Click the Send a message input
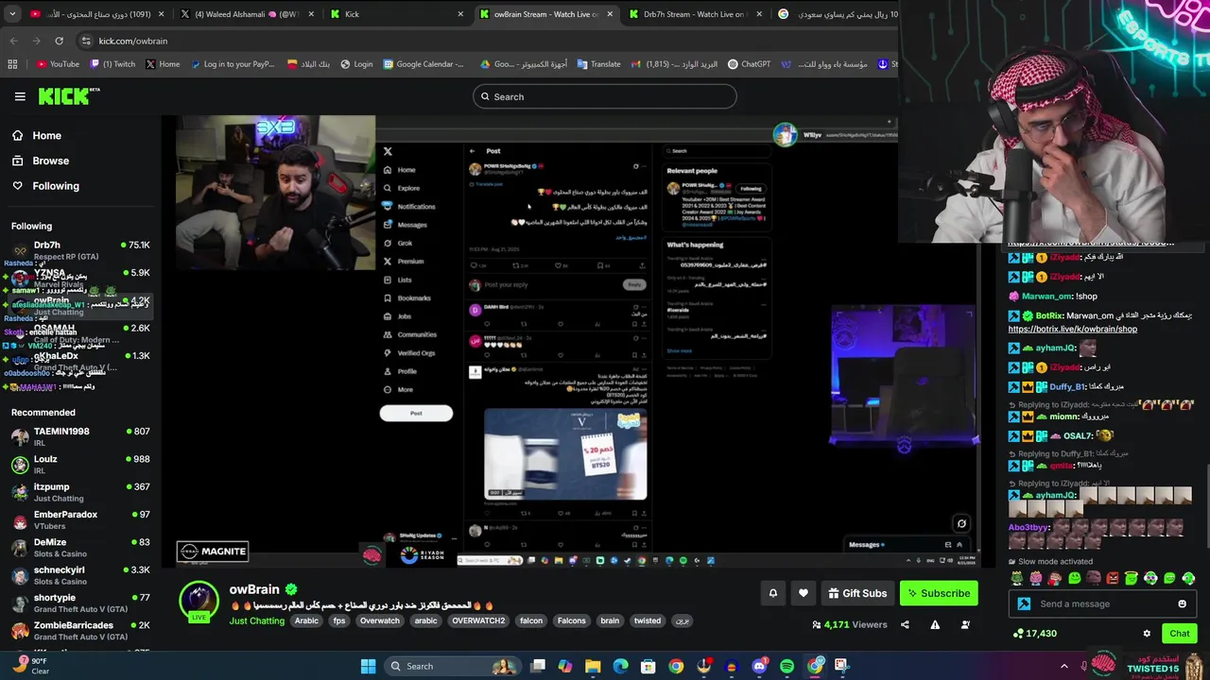 coord(1102,604)
